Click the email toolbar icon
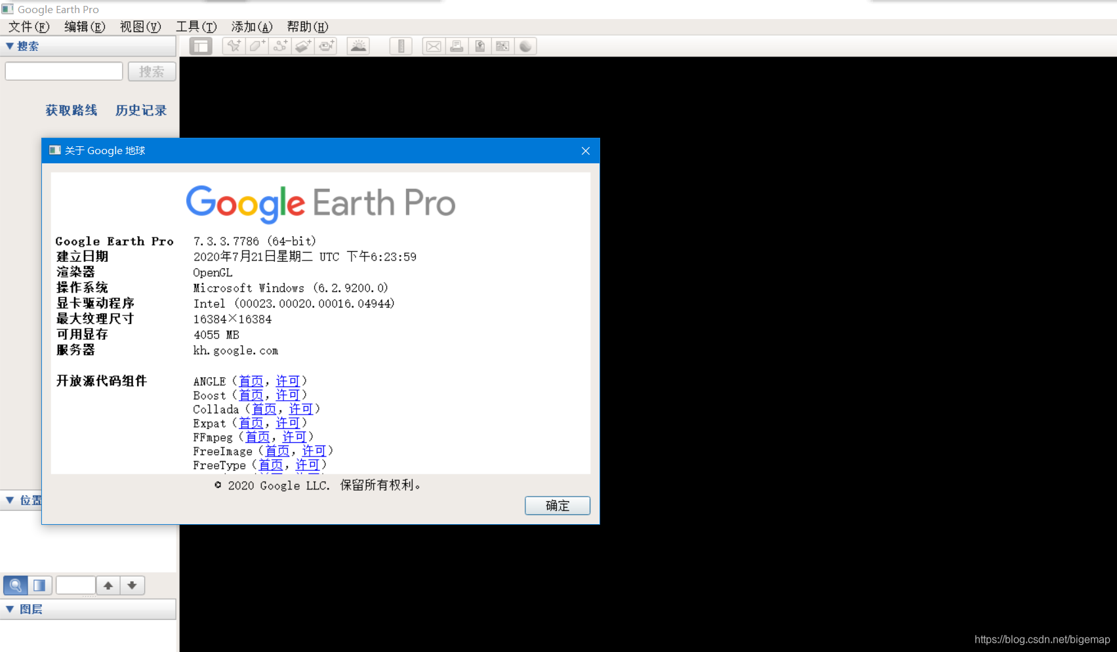The width and height of the screenshot is (1117, 652). pos(434,46)
